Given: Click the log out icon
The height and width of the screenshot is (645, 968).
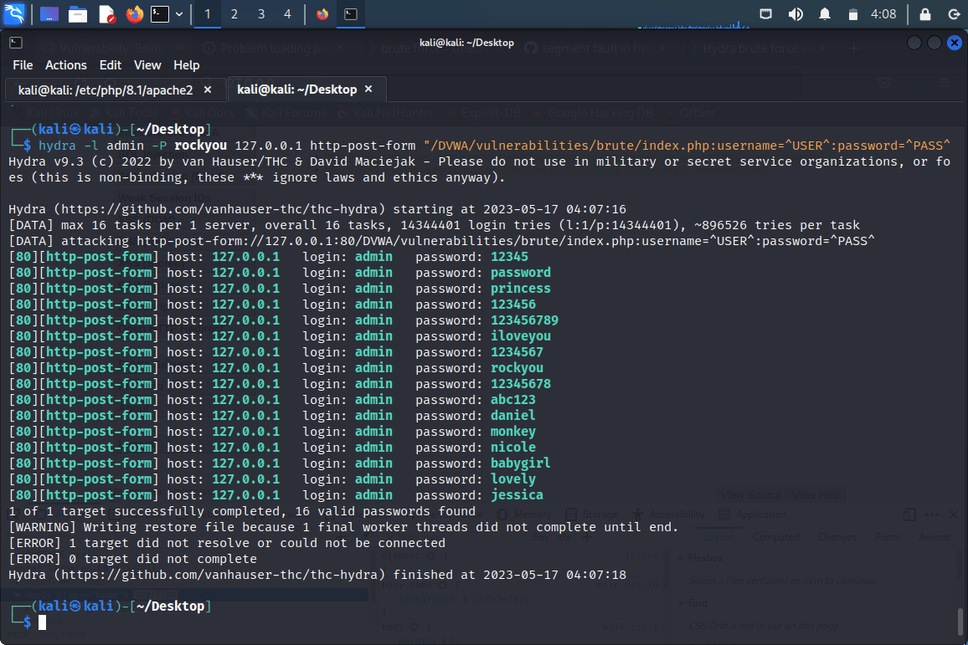Looking at the screenshot, I should point(954,13).
